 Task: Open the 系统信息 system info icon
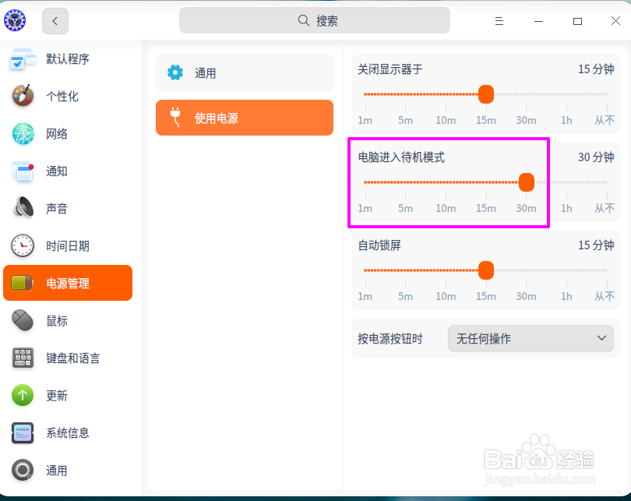pyautogui.click(x=23, y=433)
